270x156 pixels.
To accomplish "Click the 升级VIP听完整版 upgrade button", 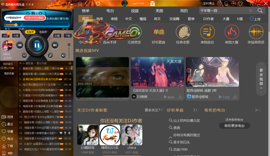I will [35, 18].
